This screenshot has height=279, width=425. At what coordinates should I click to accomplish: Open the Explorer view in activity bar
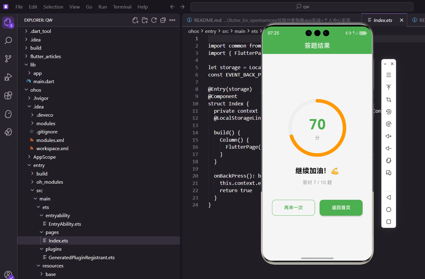tap(8, 22)
